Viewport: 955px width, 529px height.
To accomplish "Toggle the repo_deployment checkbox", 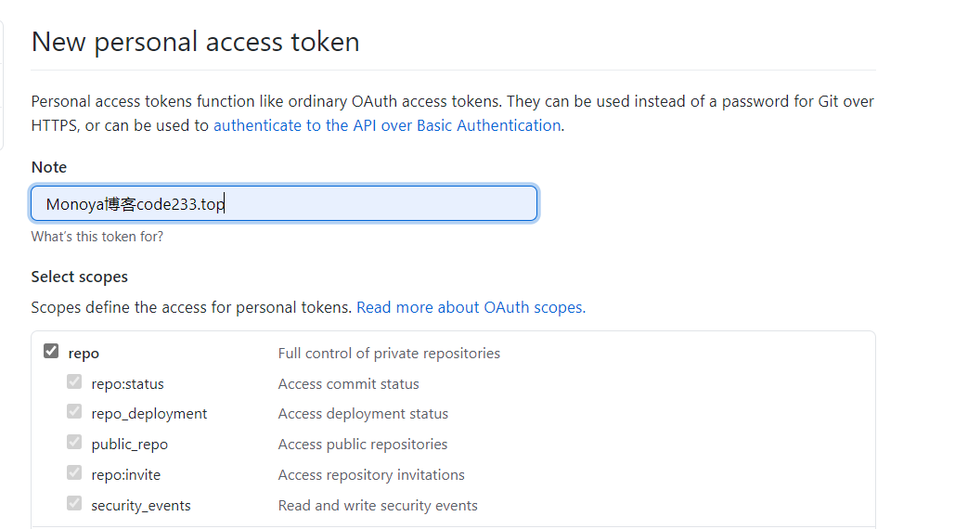I will coord(74,412).
